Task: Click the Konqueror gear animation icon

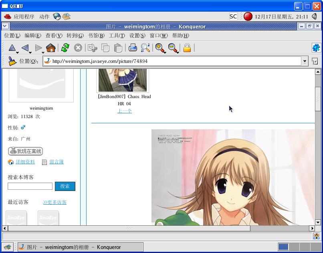Action: [x=316, y=48]
